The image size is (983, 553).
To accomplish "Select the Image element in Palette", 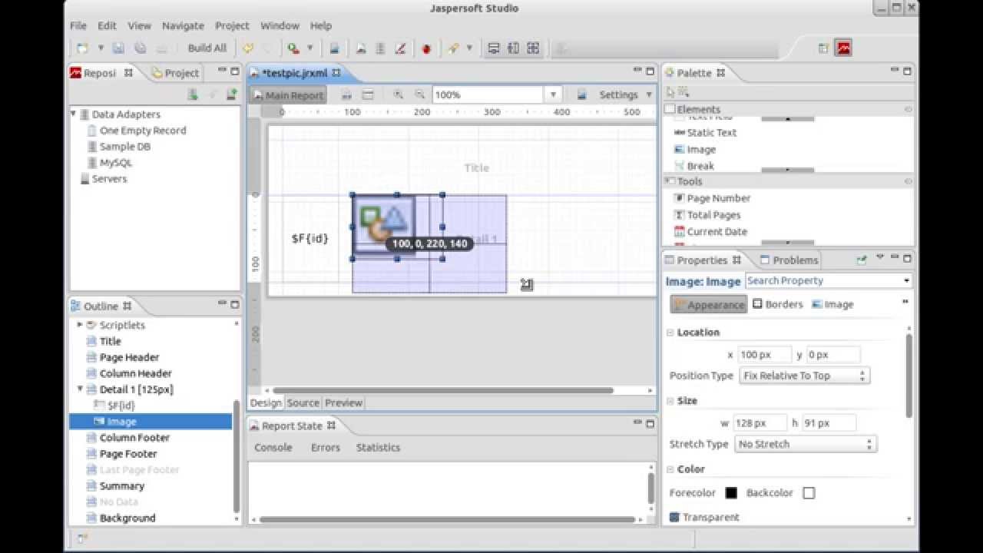I will point(694,150).
